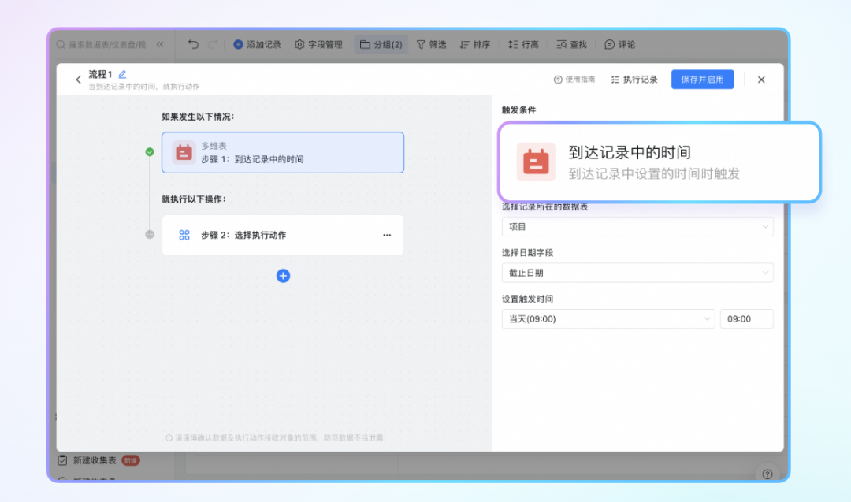Open the 筛选 filter option
The image size is (851, 502).
431,45
